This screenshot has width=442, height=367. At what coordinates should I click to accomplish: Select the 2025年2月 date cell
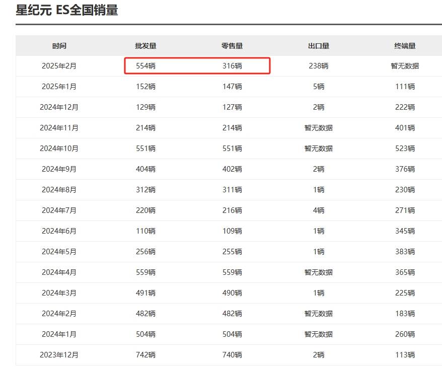tap(59, 66)
